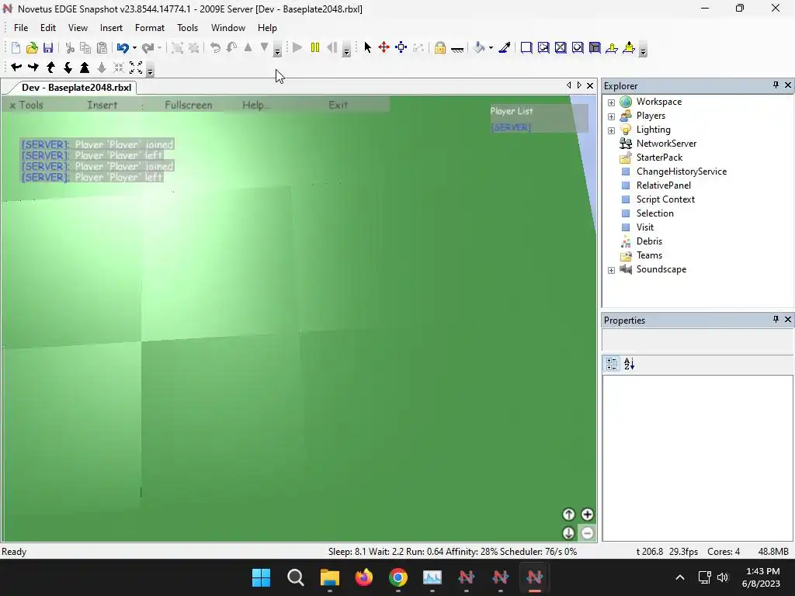
Task: Click the camera tilt up arrow
Action: [x=50, y=67]
